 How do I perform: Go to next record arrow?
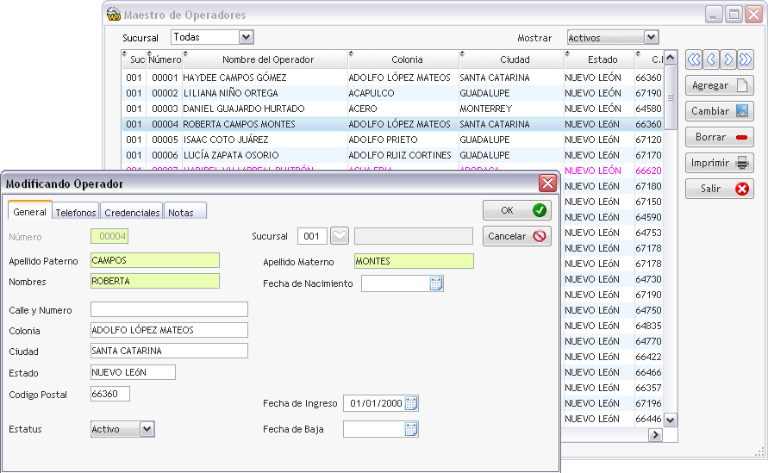[x=728, y=59]
